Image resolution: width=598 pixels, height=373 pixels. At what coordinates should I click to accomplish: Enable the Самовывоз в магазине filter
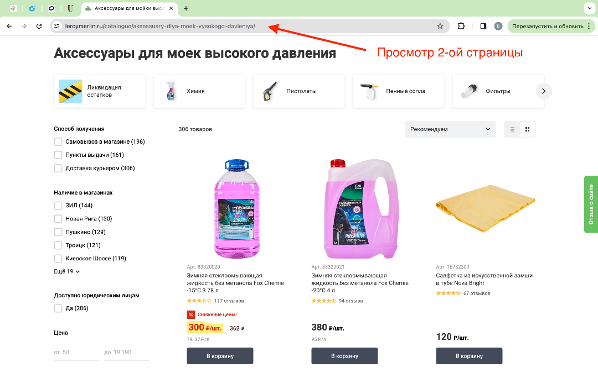[x=58, y=142]
